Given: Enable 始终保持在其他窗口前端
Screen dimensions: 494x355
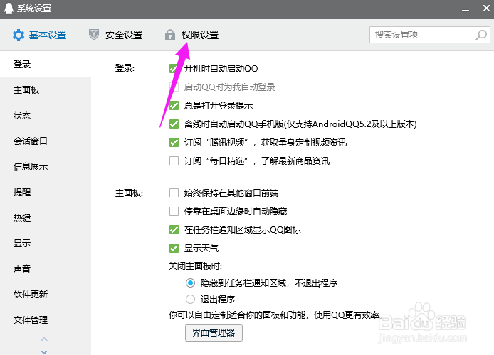Looking at the screenshot, I should (x=174, y=192).
